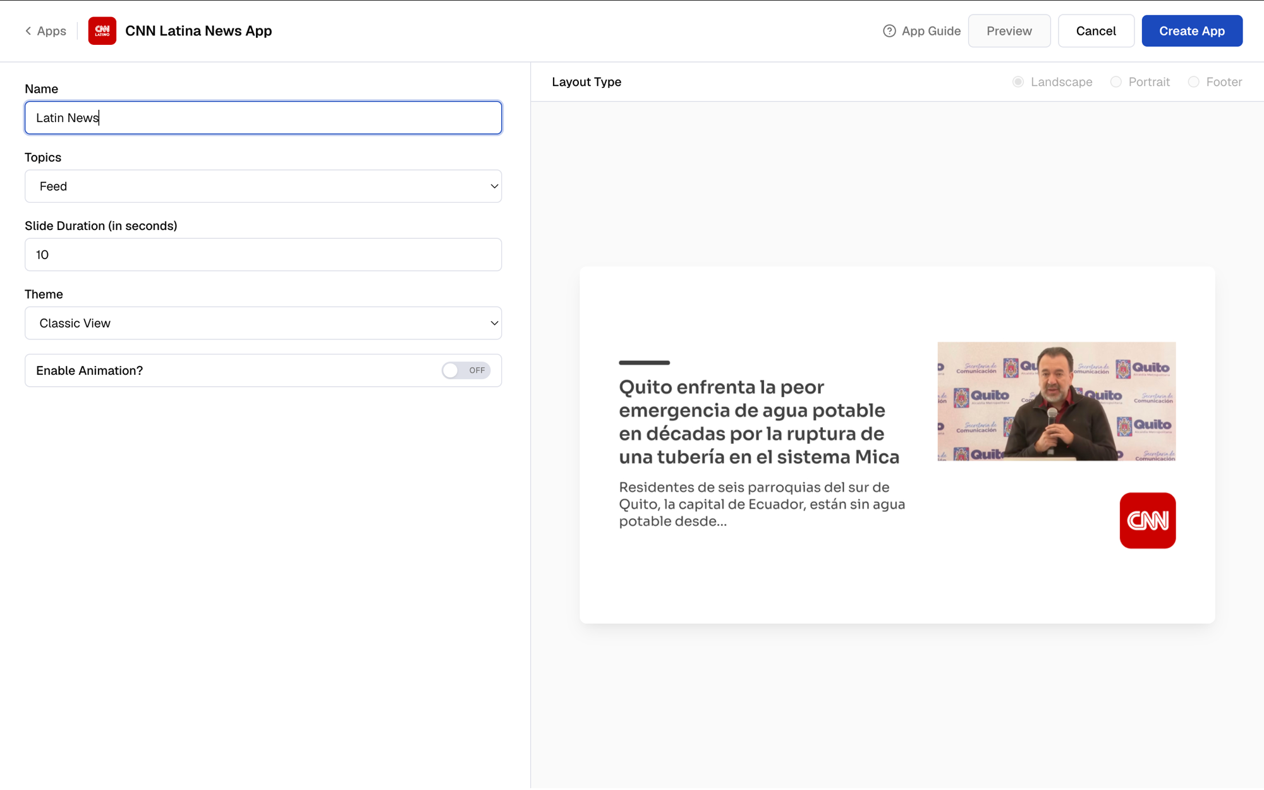The width and height of the screenshot is (1264, 790).
Task: Select the Footer layout radio button
Action: click(1193, 82)
